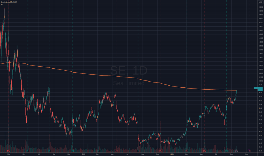Image resolution: width=264 pixels, height=156 pixels.
Task: Open the green earnings marker from August 2022
Action: click(50, 151)
